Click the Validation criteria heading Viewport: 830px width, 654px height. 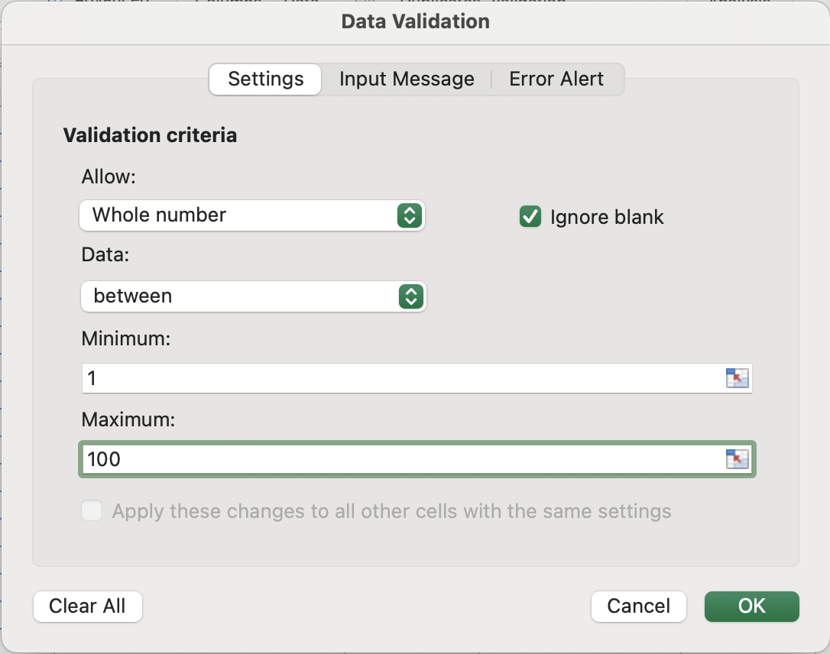coord(150,135)
